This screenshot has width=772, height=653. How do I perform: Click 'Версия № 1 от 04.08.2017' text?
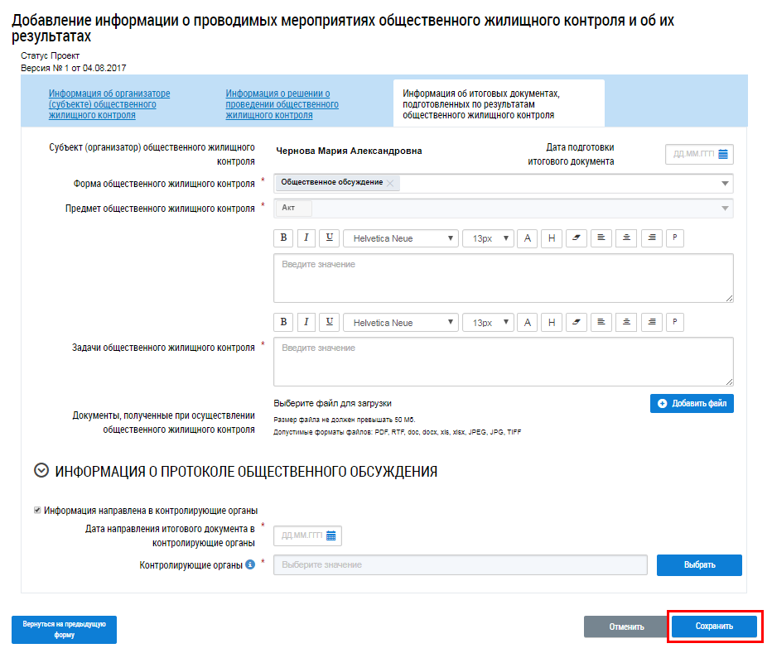click(x=74, y=68)
